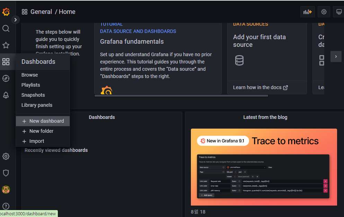The height and width of the screenshot is (217, 344).
Task: Choose Browse from Dashboards menu
Action: coord(43,75)
